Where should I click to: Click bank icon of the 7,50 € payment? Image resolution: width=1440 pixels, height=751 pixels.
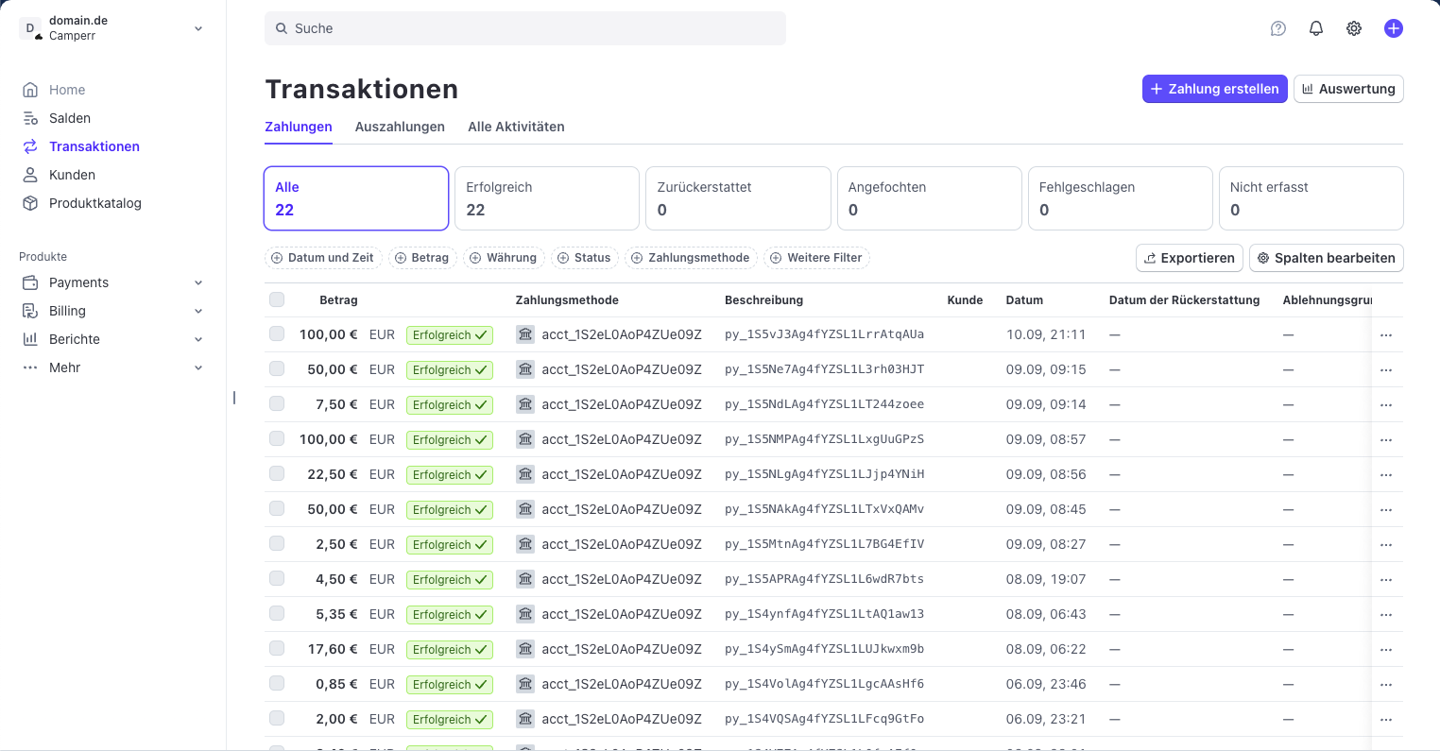pos(525,404)
